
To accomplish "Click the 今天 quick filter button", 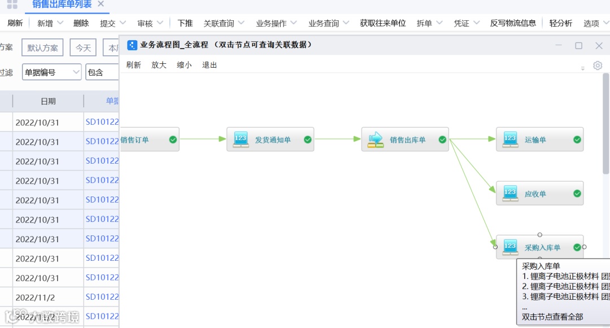I will click(x=83, y=48).
